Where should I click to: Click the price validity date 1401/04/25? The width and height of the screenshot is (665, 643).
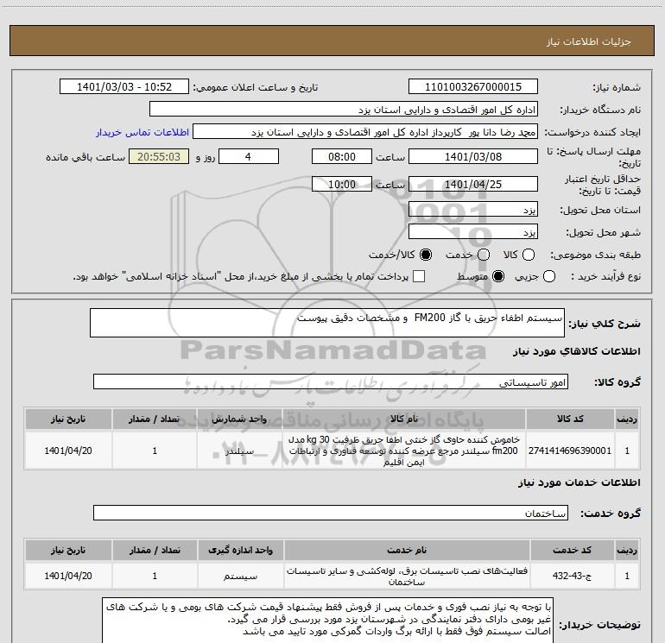click(473, 184)
